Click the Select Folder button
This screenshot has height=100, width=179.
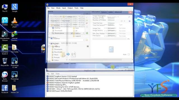[112, 67]
